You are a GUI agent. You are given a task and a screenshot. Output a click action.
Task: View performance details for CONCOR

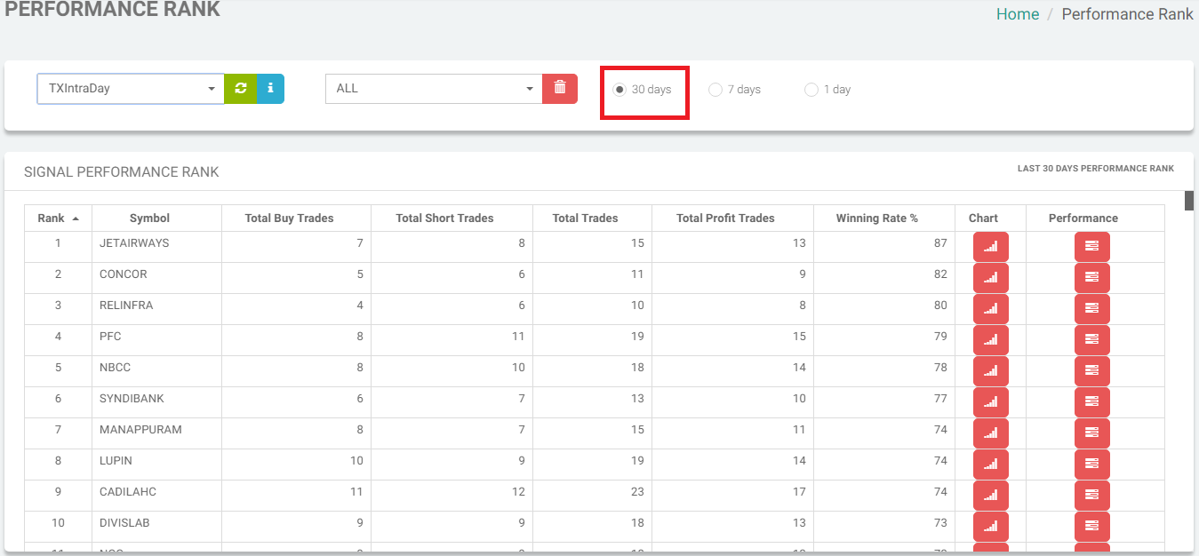[x=1092, y=277]
